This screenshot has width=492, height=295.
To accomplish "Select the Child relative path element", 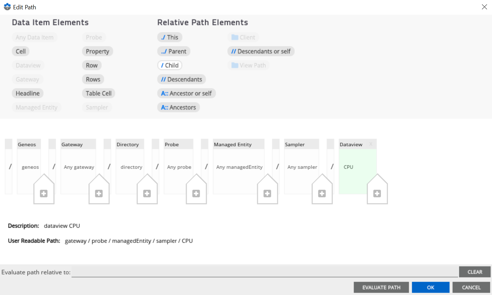I will point(170,65).
